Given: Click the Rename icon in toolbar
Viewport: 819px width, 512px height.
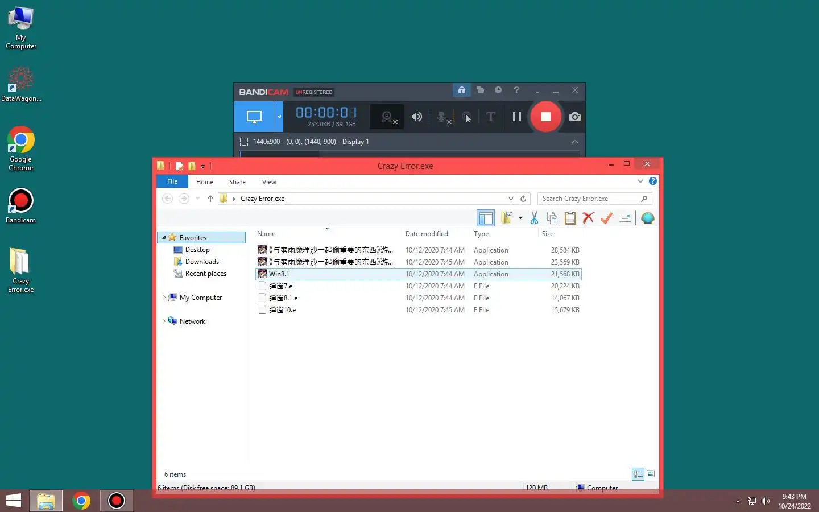Looking at the screenshot, I should pyautogui.click(x=625, y=218).
